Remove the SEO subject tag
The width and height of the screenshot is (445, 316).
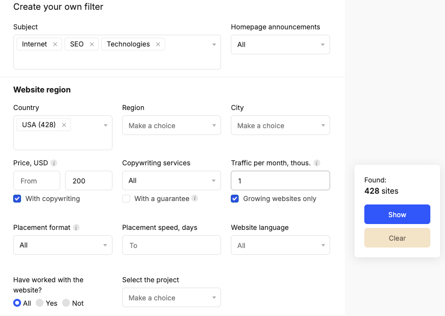click(x=91, y=45)
